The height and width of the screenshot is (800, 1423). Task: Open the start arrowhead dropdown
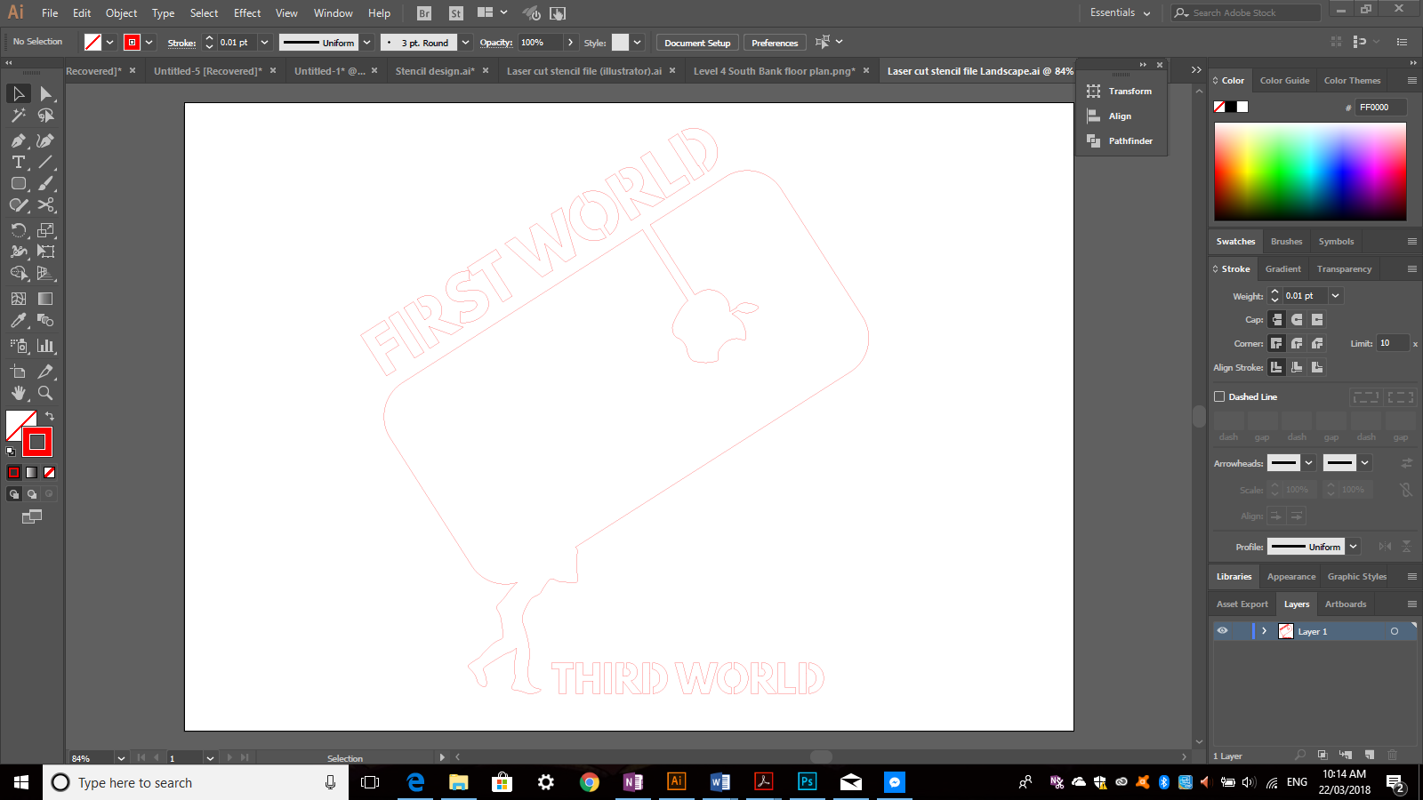(x=1308, y=463)
